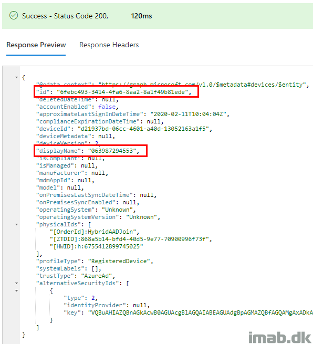Open the Response Preview tab
This screenshot has width=313, height=344.
tap(36, 45)
